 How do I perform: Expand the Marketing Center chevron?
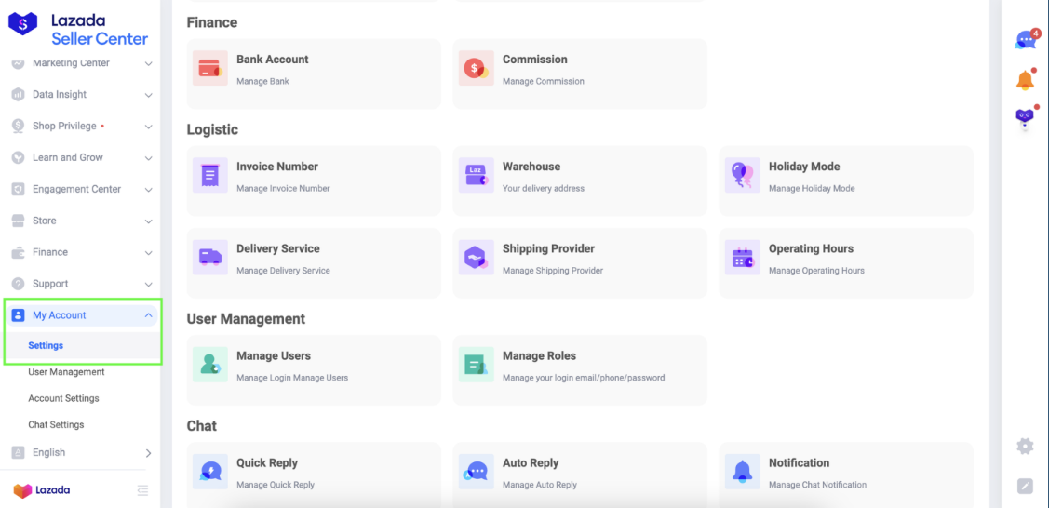click(x=149, y=63)
